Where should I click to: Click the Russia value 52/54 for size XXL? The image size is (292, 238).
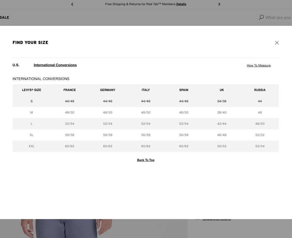pos(260,146)
